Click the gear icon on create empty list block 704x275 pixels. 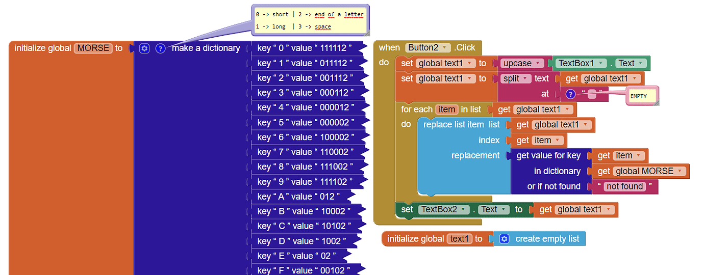tap(504, 239)
